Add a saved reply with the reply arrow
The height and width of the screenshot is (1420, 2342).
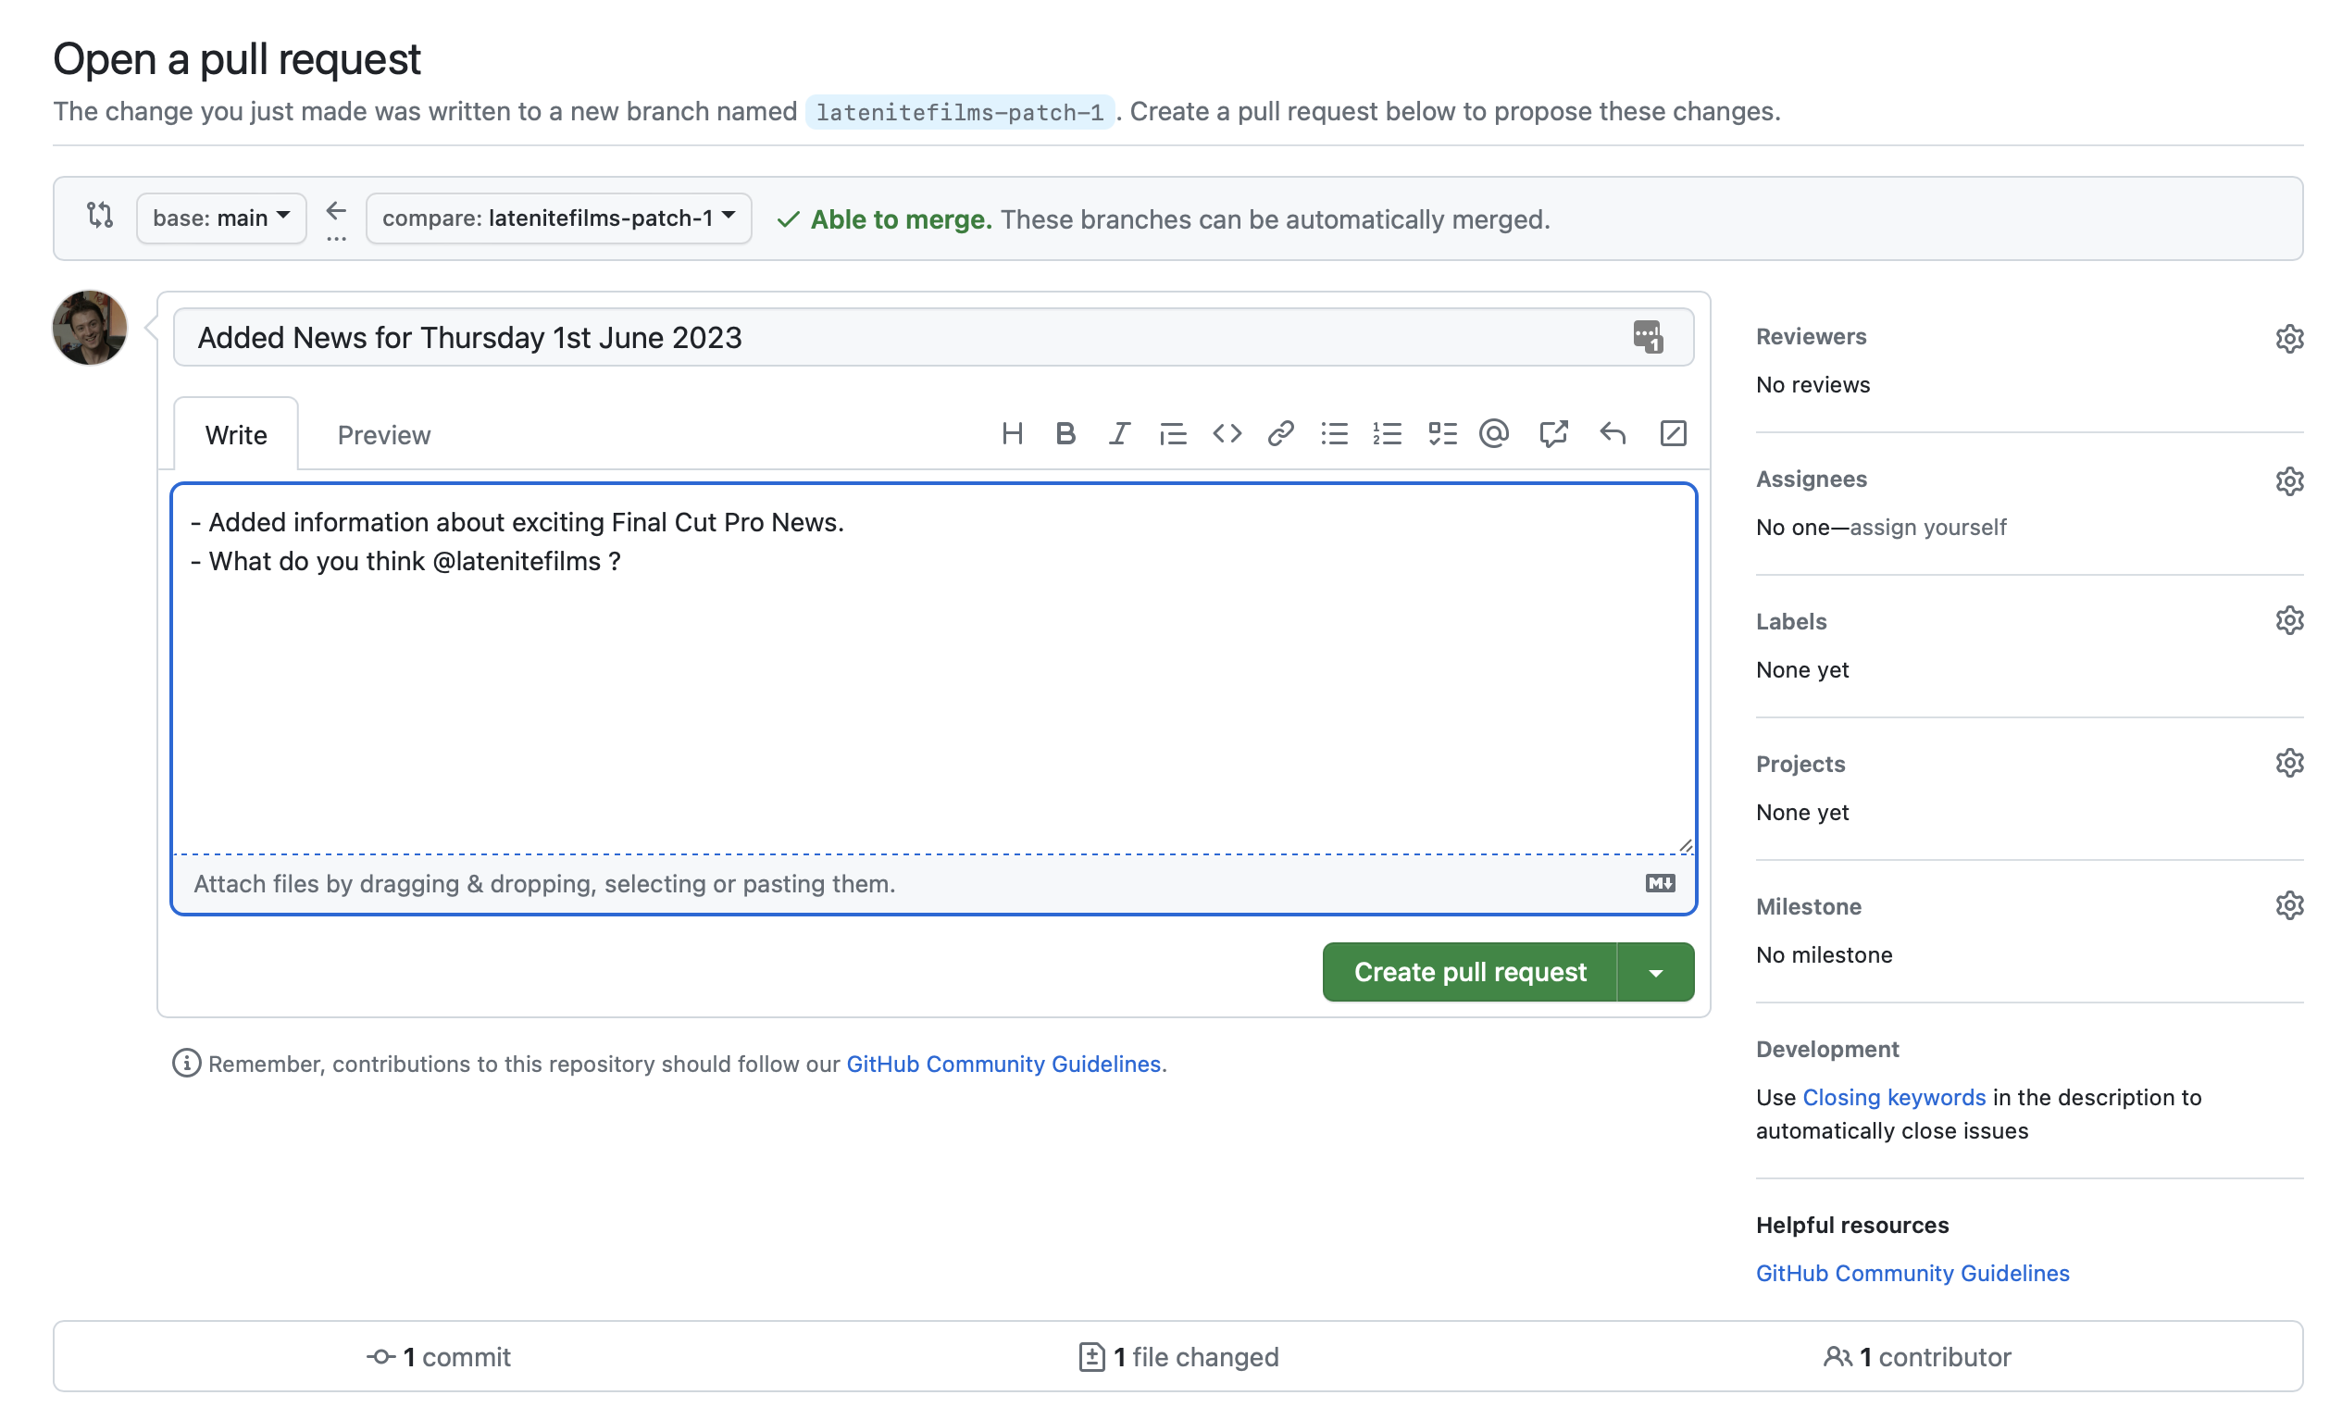coord(1613,434)
